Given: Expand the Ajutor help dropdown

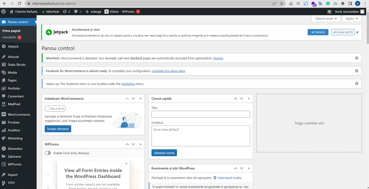Looking at the screenshot, I should [352, 18].
